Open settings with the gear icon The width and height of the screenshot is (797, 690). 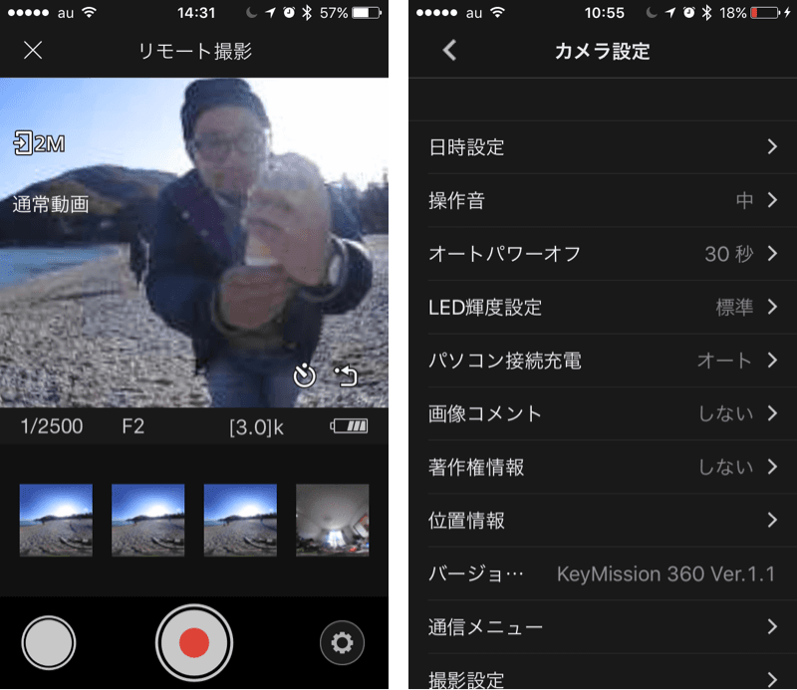click(342, 643)
